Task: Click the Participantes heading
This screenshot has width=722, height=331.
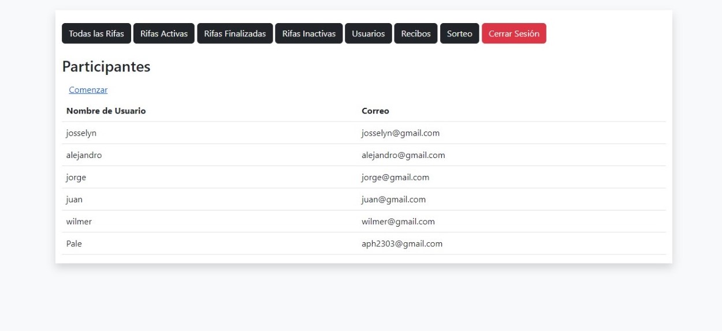Action: [x=106, y=67]
